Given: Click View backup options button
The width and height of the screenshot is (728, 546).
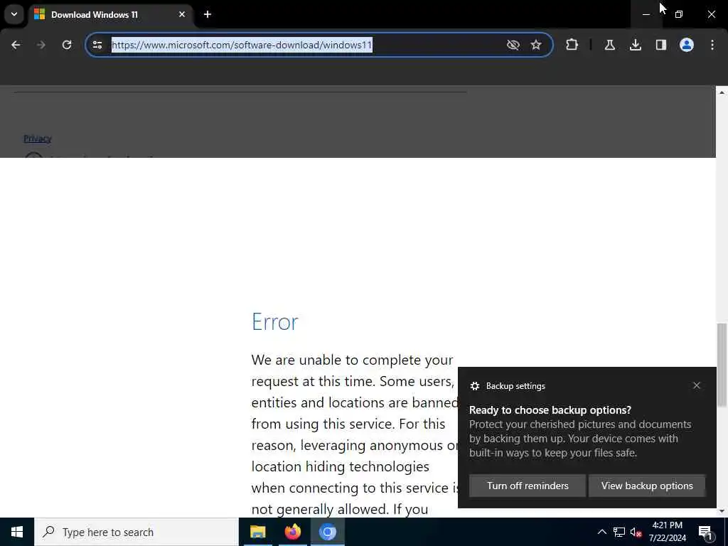Looking at the screenshot, I should point(647,486).
